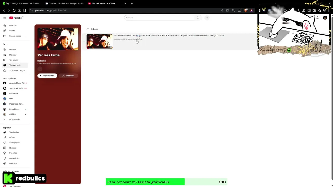Open the new tab plus button
The image size is (333, 187).
point(132,3)
